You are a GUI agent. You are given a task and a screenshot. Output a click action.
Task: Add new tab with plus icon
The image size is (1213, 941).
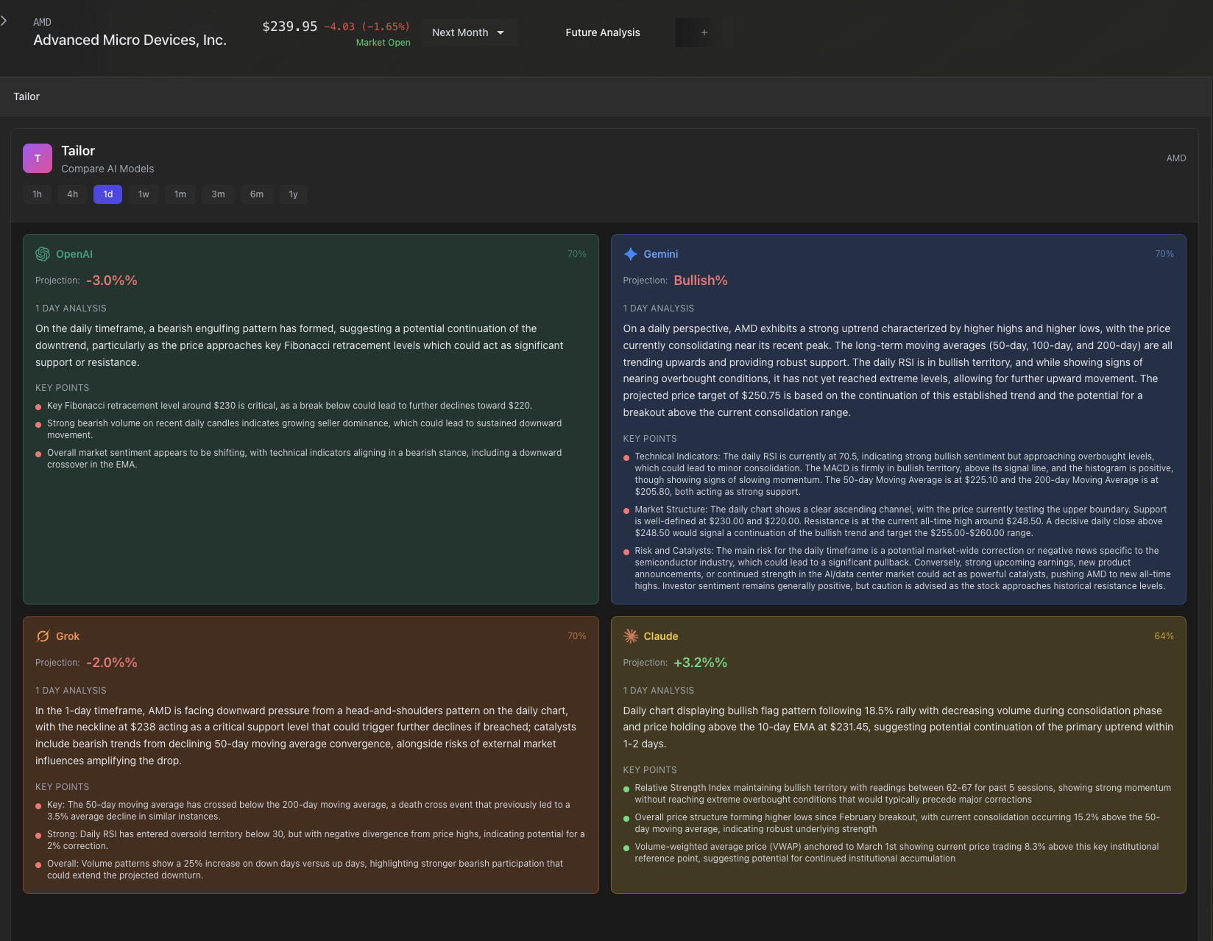click(704, 32)
